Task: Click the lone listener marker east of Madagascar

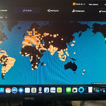Action: [x=45, y=65]
